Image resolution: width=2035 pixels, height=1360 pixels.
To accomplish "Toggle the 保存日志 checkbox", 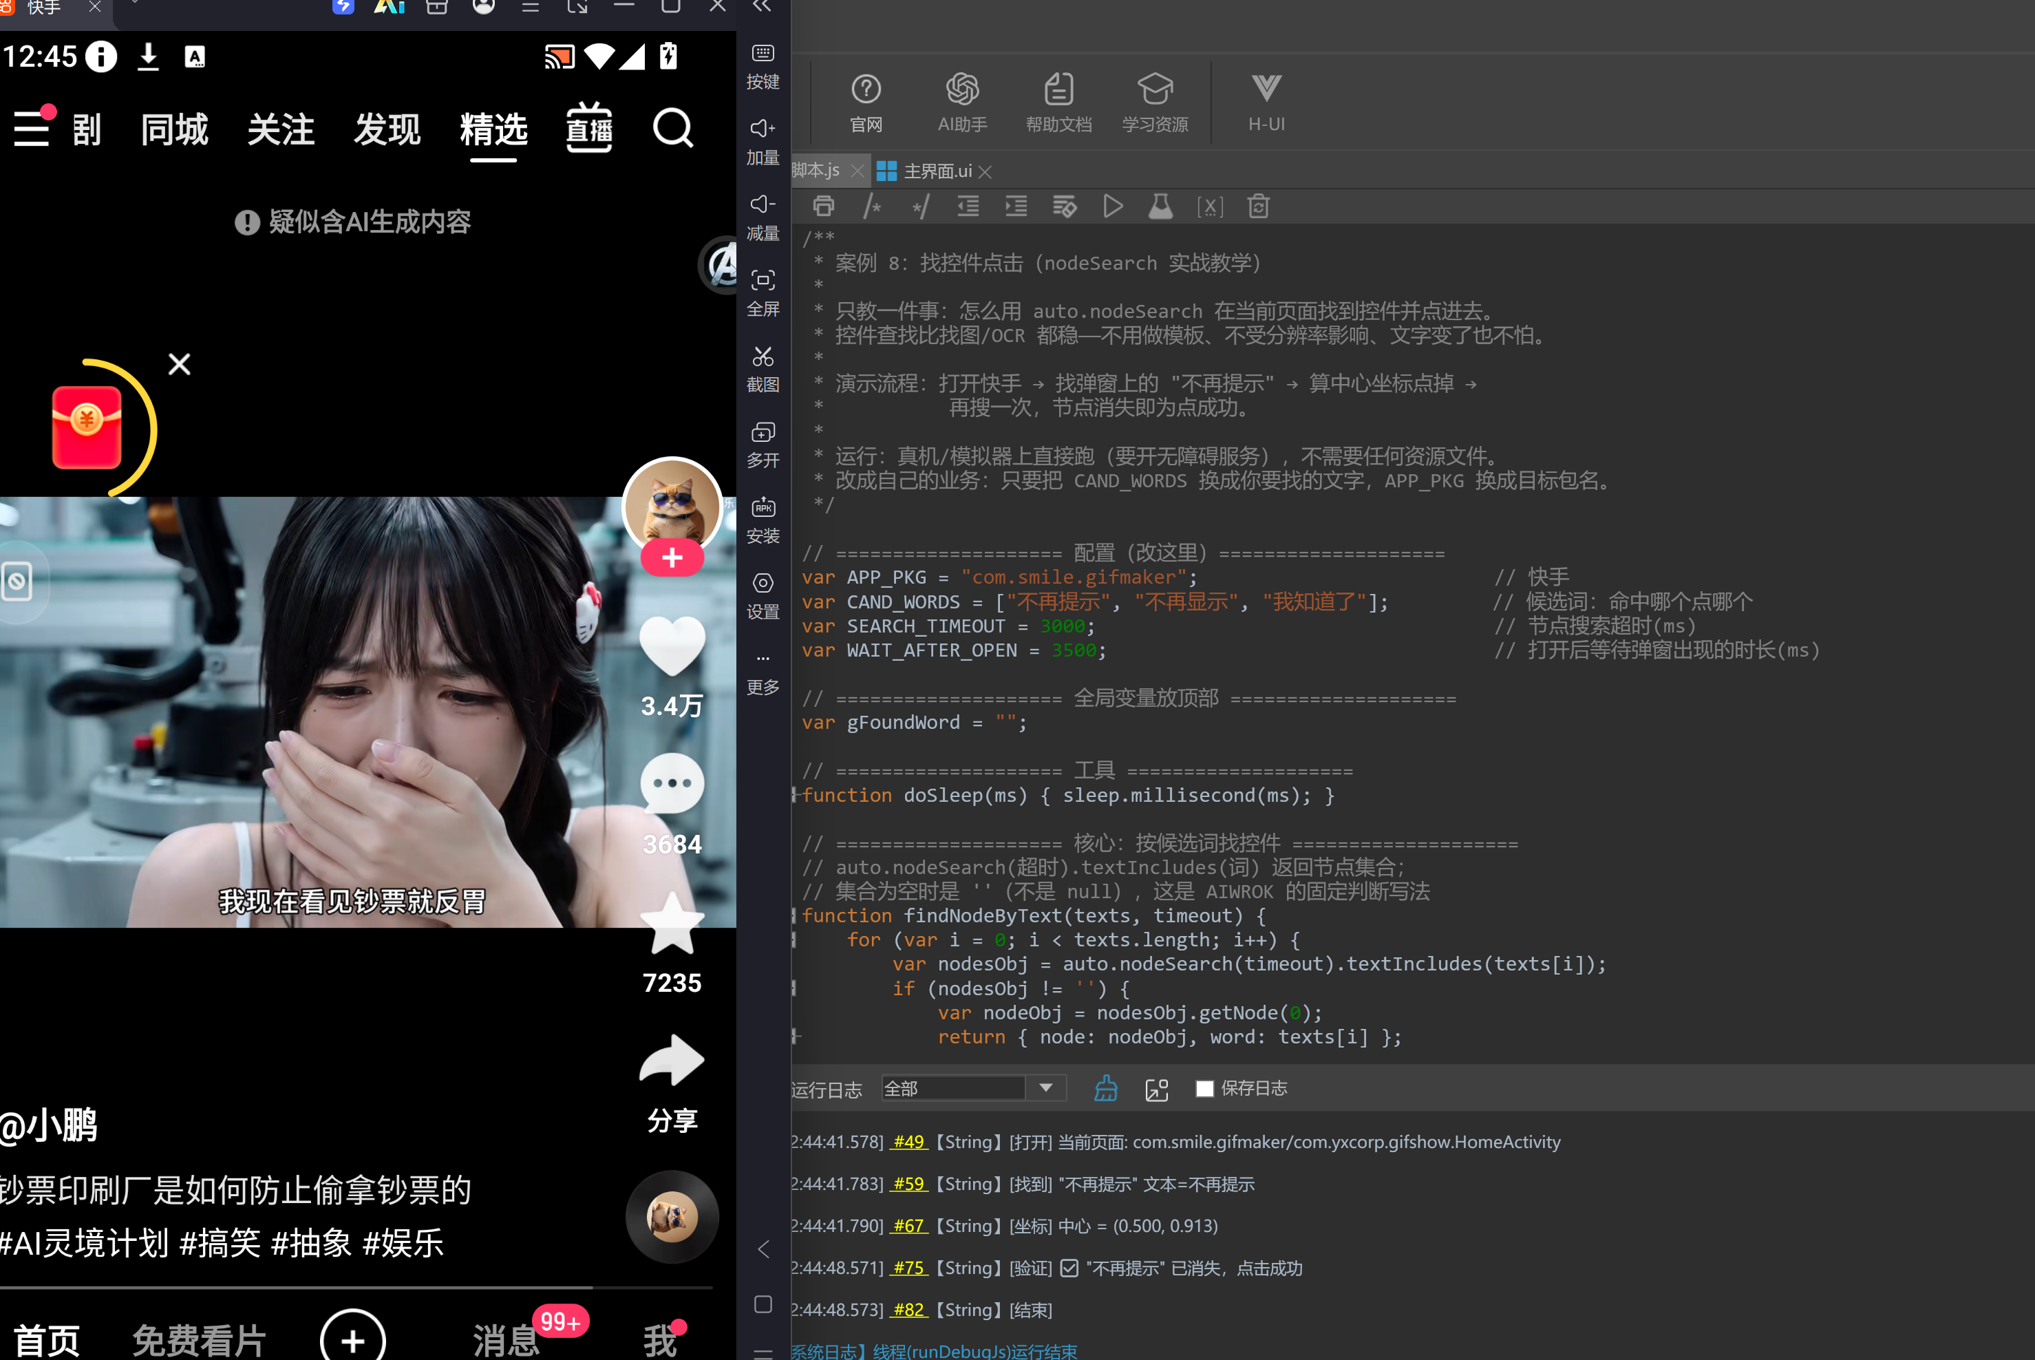I will [x=1204, y=1089].
